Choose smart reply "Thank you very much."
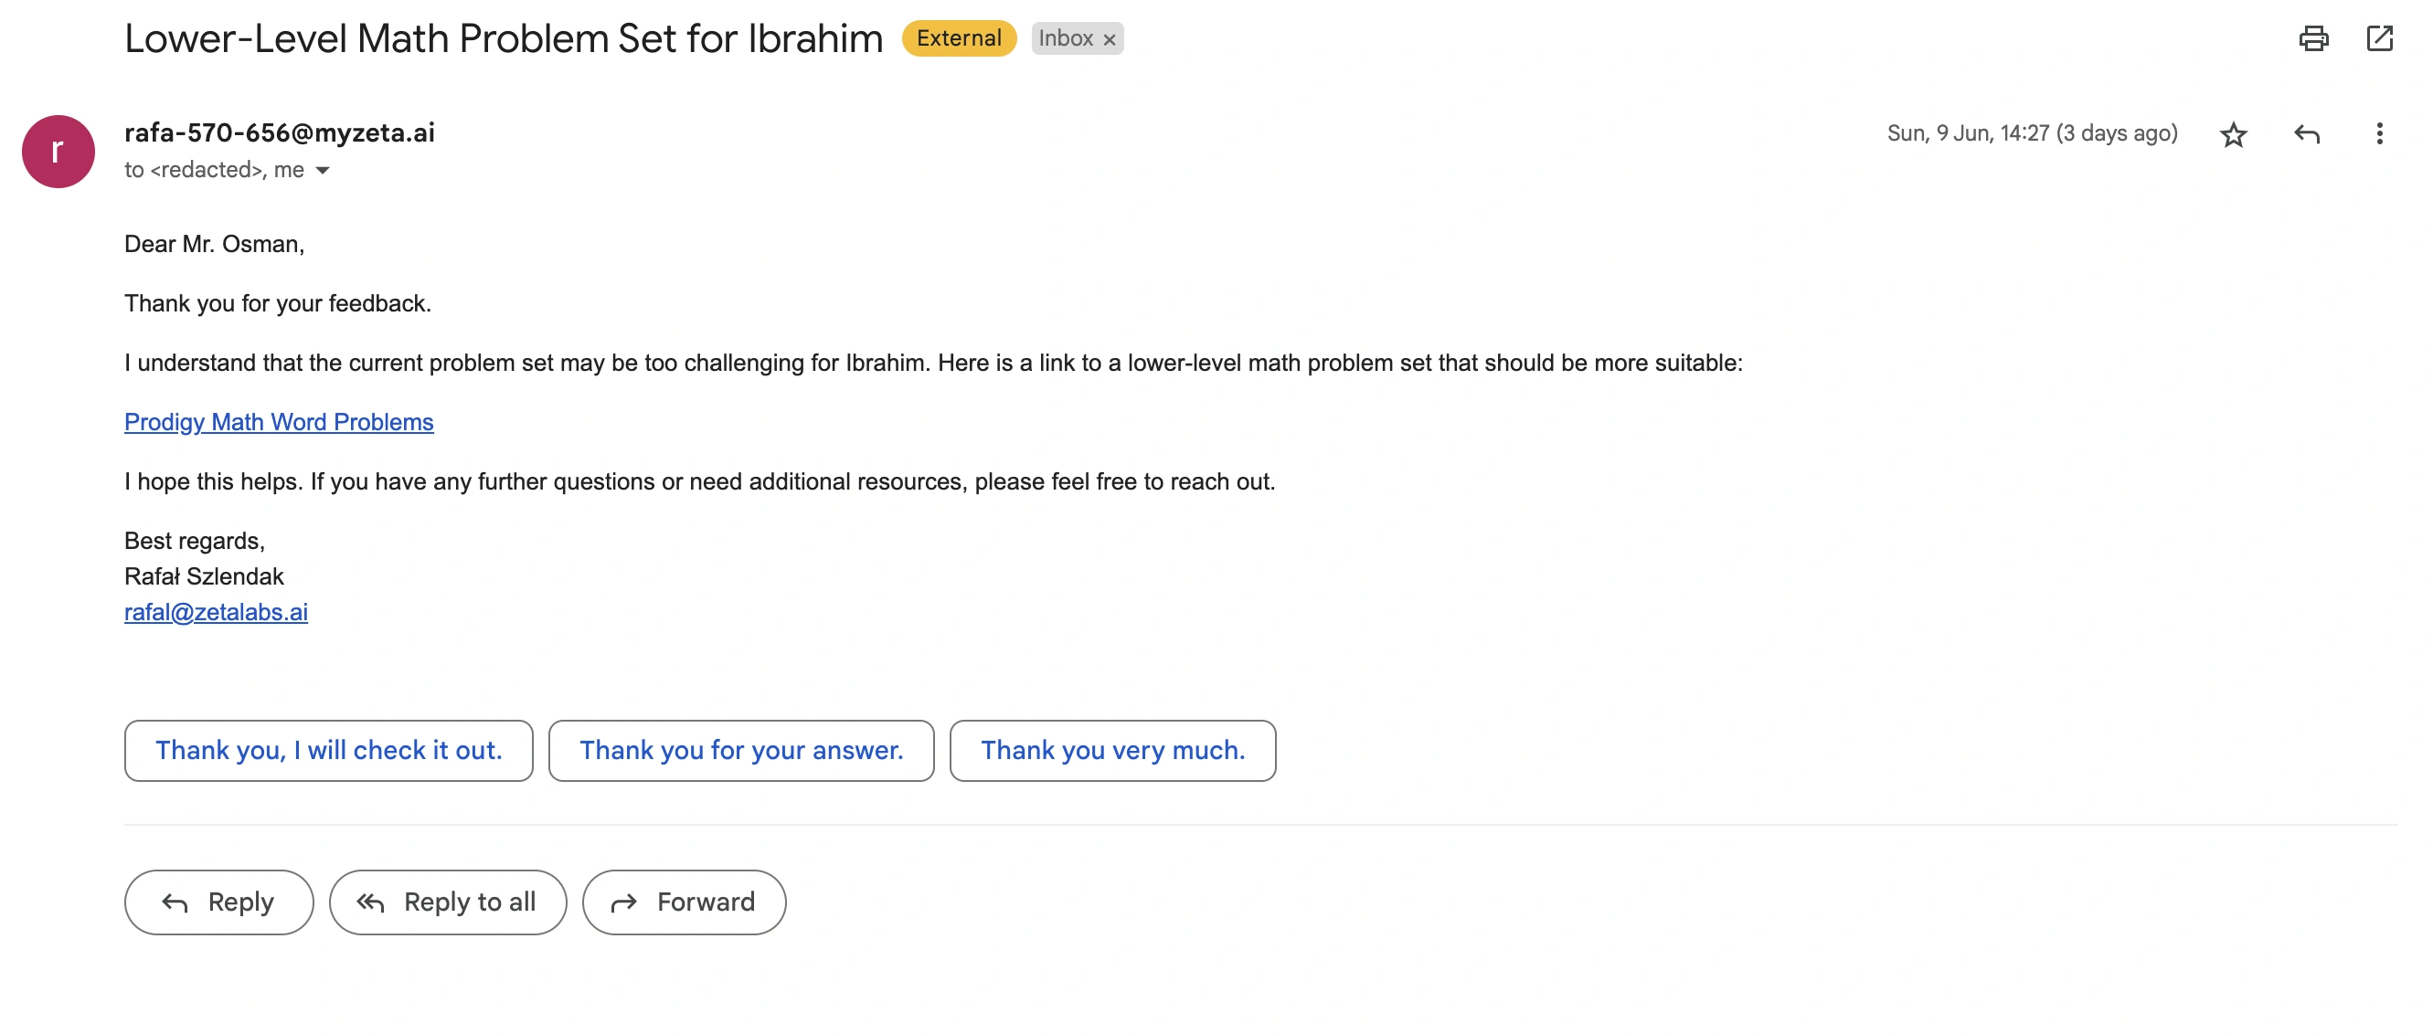The height and width of the screenshot is (1034, 2433). (1112, 751)
